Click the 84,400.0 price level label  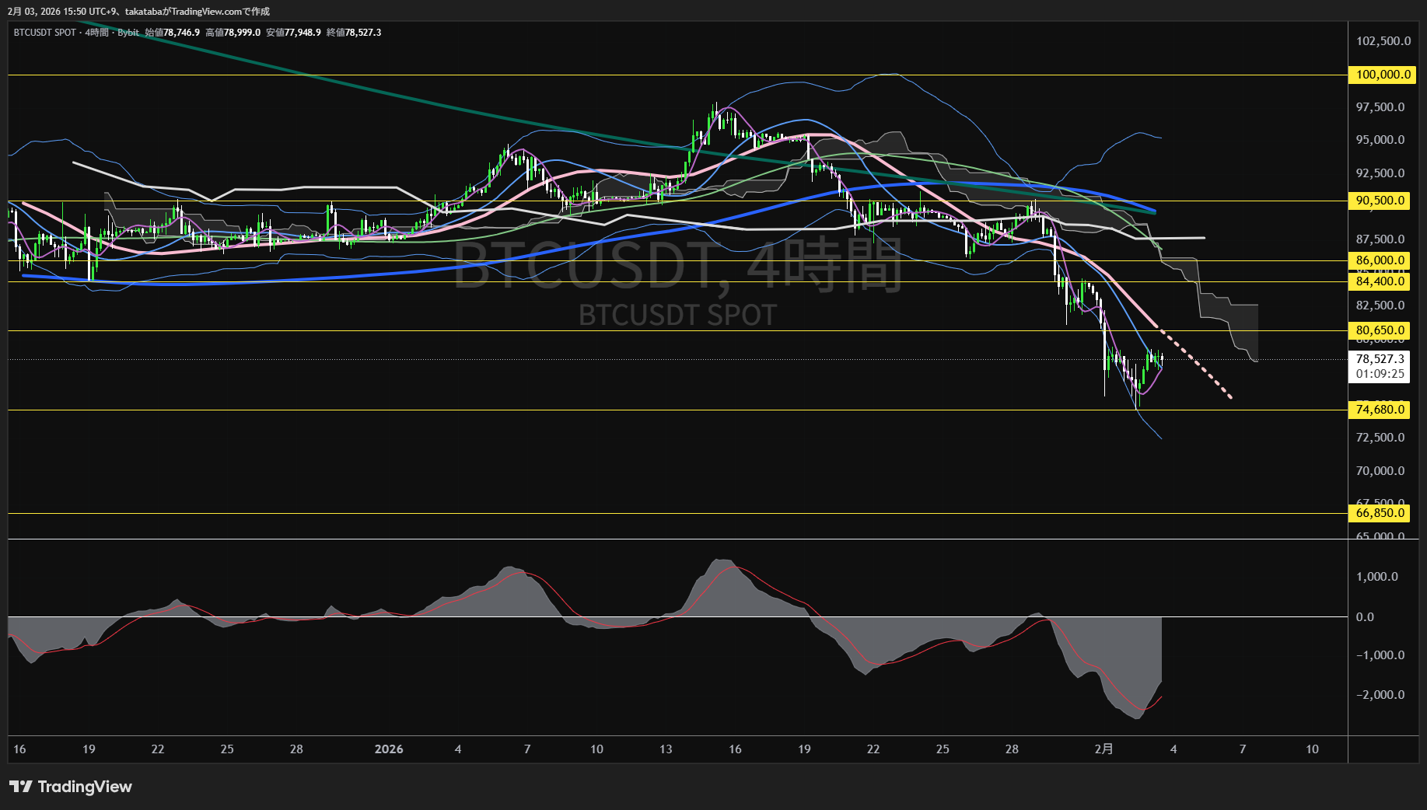1380,281
